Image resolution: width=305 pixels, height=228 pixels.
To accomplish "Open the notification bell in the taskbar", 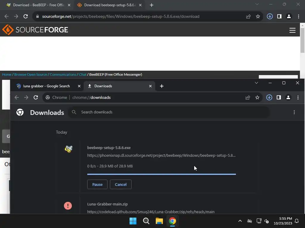I will pos(297,221).
